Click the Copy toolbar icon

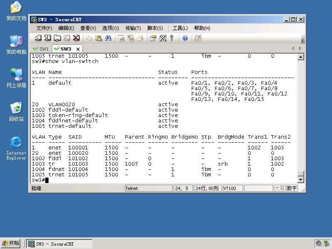pyautogui.click(x=89, y=38)
